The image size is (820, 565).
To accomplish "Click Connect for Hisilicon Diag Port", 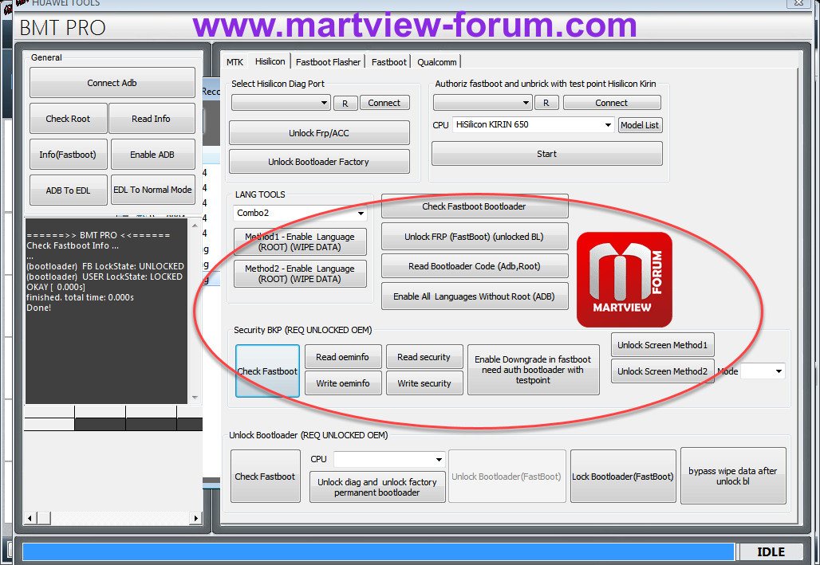I will click(384, 103).
